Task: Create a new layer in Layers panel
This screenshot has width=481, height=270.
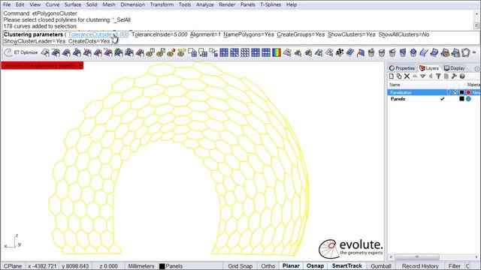Action: point(392,76)
